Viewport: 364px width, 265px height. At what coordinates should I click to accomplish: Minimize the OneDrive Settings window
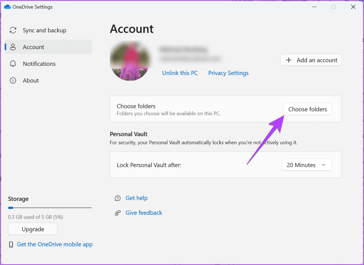tap(314, 7)
